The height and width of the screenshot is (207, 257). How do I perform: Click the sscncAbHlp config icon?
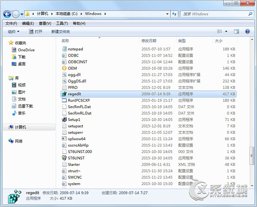[64, 145]
